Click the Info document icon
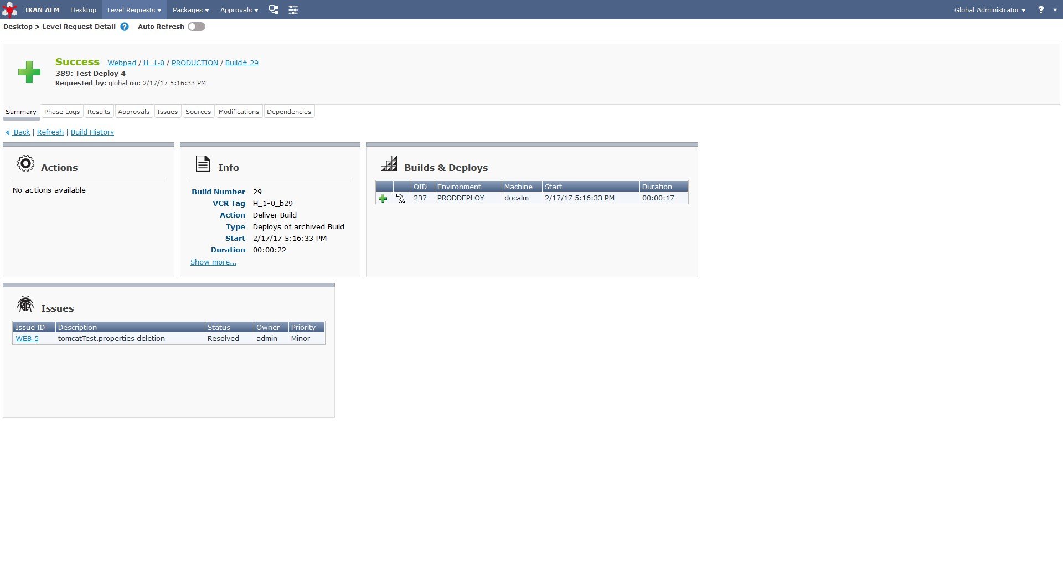This screenshot has height=584, width=1063. 203,164
